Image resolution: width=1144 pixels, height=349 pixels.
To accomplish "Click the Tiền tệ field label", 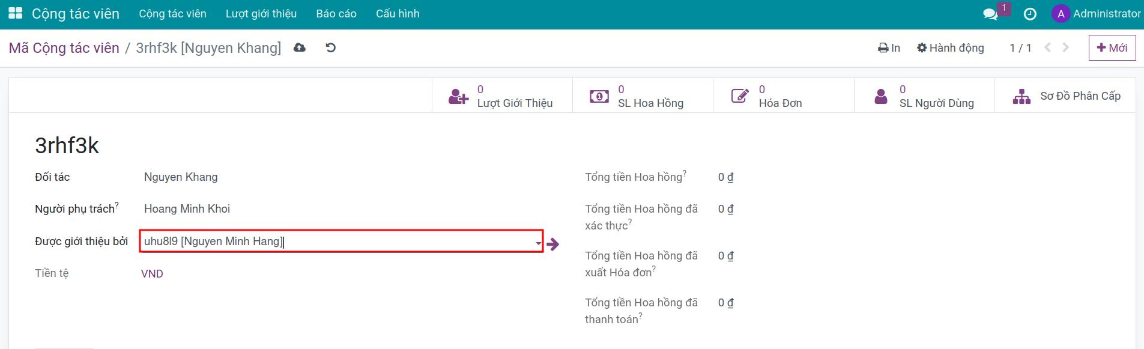I will (52, 273).
